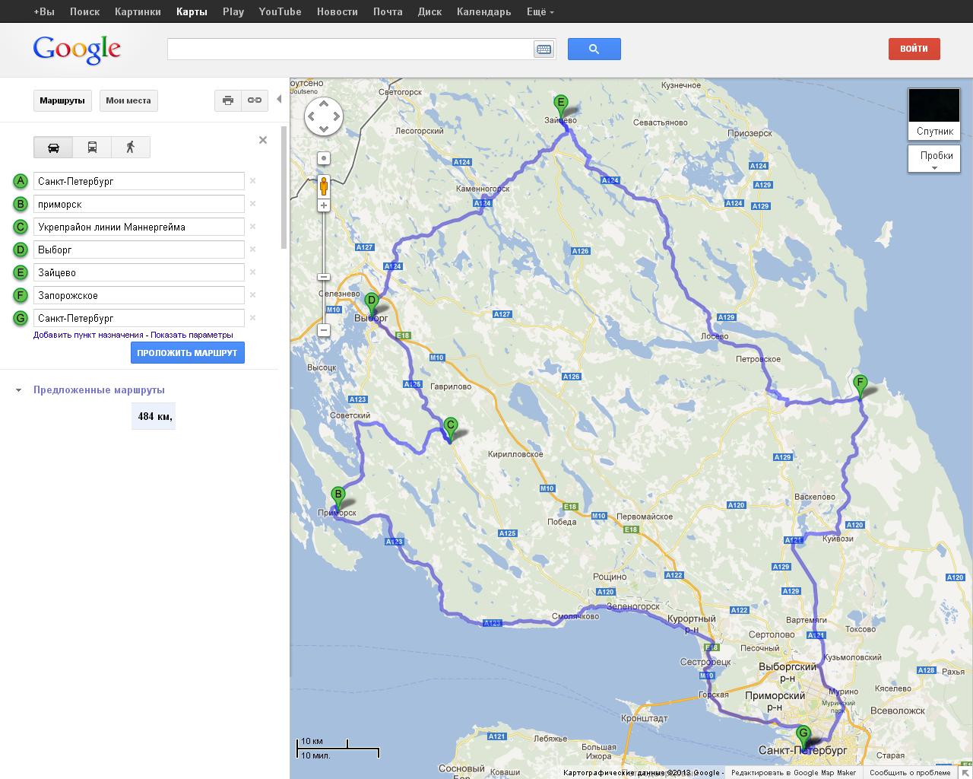Open Календарь in top bar
This screenshot has width=973, height=779.
[x=483, y=11]
